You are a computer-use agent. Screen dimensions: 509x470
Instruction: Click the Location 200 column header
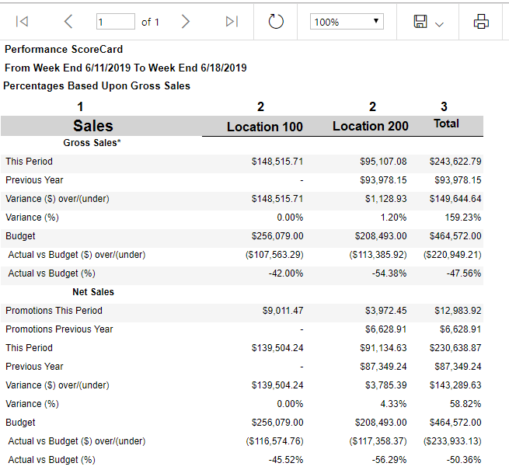pyautogui.click(x=371, y=126)
